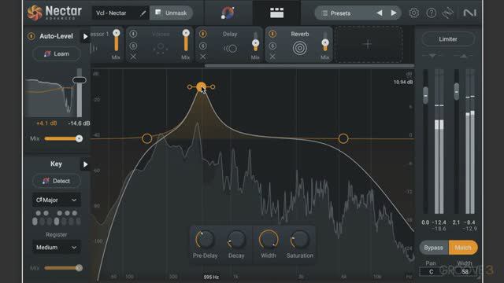This screenshot has height=283, width=504.
Task: Click the pencil to rename Vcl - Nectar
Action: point(143,13)
